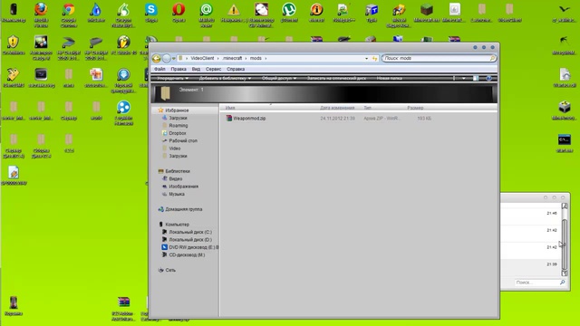Viewport: 580px width, 326px height.
Task: Sort by the Дата изменения column
Action: click(x=337, y=108)
